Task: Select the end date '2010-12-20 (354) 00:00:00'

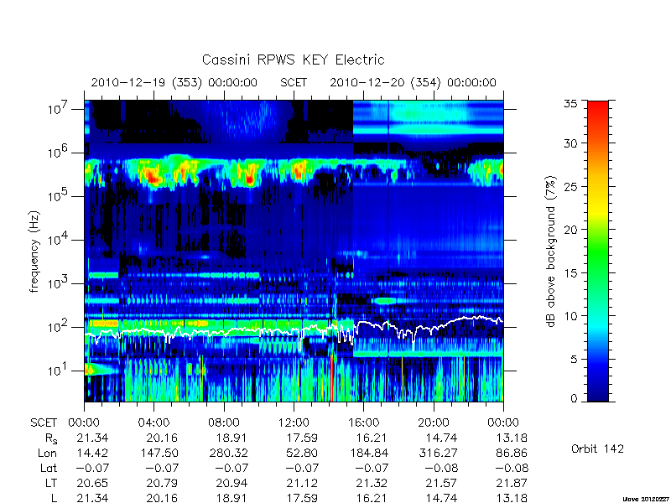Action: 413,82
